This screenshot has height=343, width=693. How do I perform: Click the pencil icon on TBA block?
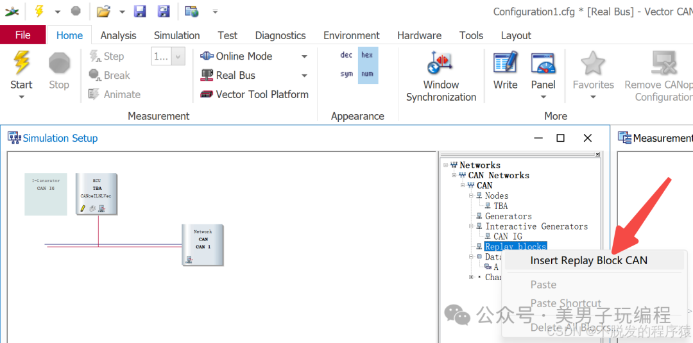click(83, 208)
